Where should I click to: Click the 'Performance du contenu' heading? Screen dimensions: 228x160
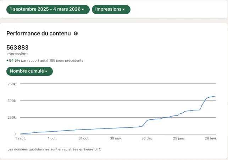point(39,34)
